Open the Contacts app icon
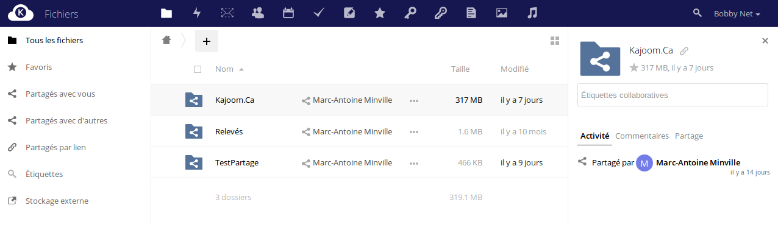 (x=258, y=13)
